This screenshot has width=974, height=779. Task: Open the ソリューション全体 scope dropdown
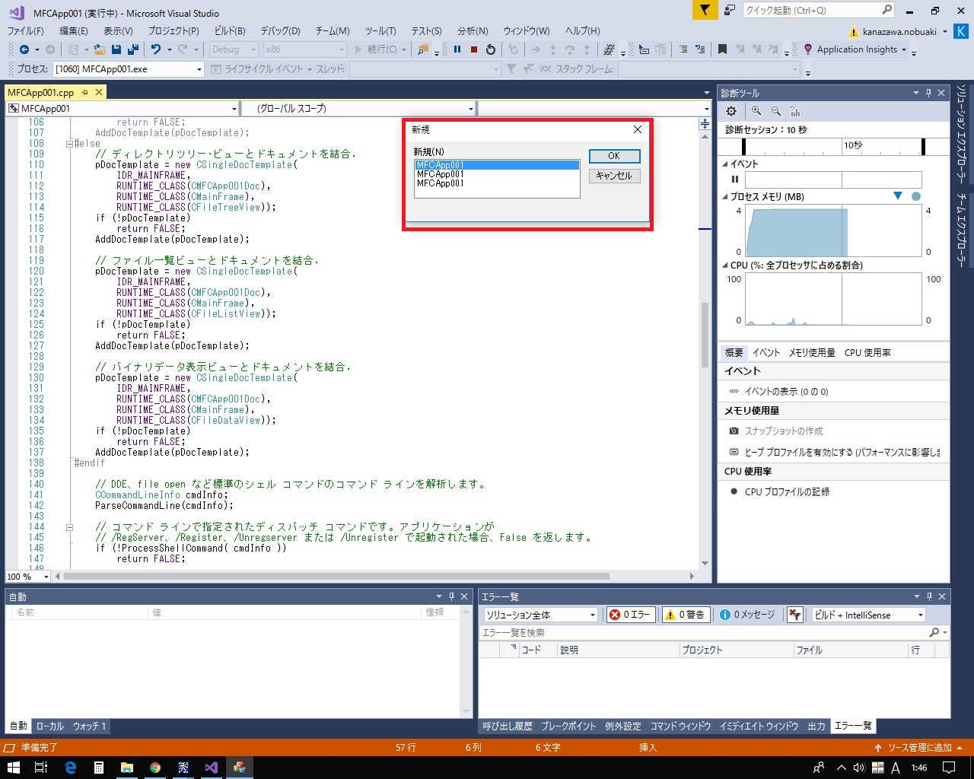tap(593, 615)
